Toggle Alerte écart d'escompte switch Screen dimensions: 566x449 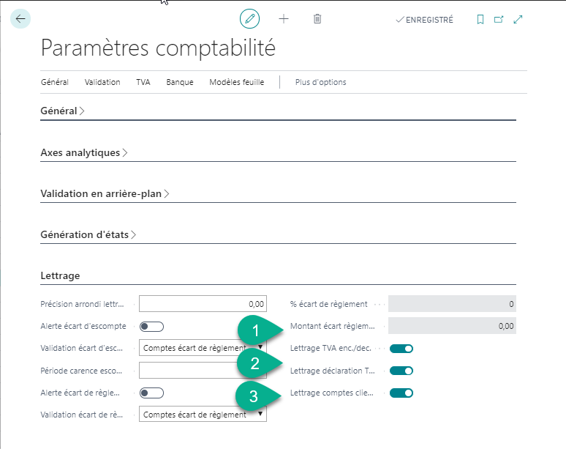151,327
